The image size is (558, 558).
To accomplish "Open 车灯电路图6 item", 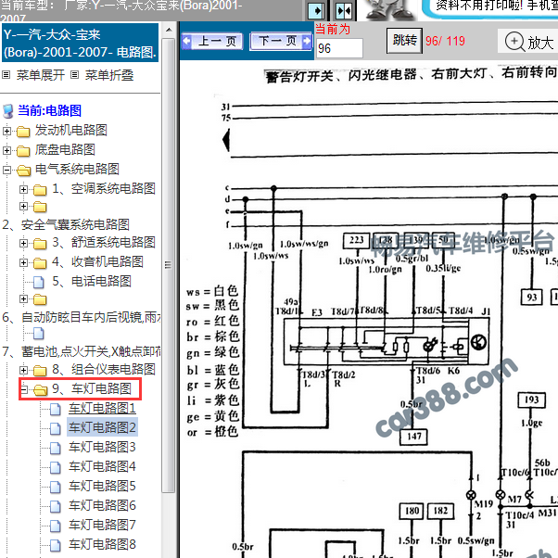I will click(x=102, y=505).
